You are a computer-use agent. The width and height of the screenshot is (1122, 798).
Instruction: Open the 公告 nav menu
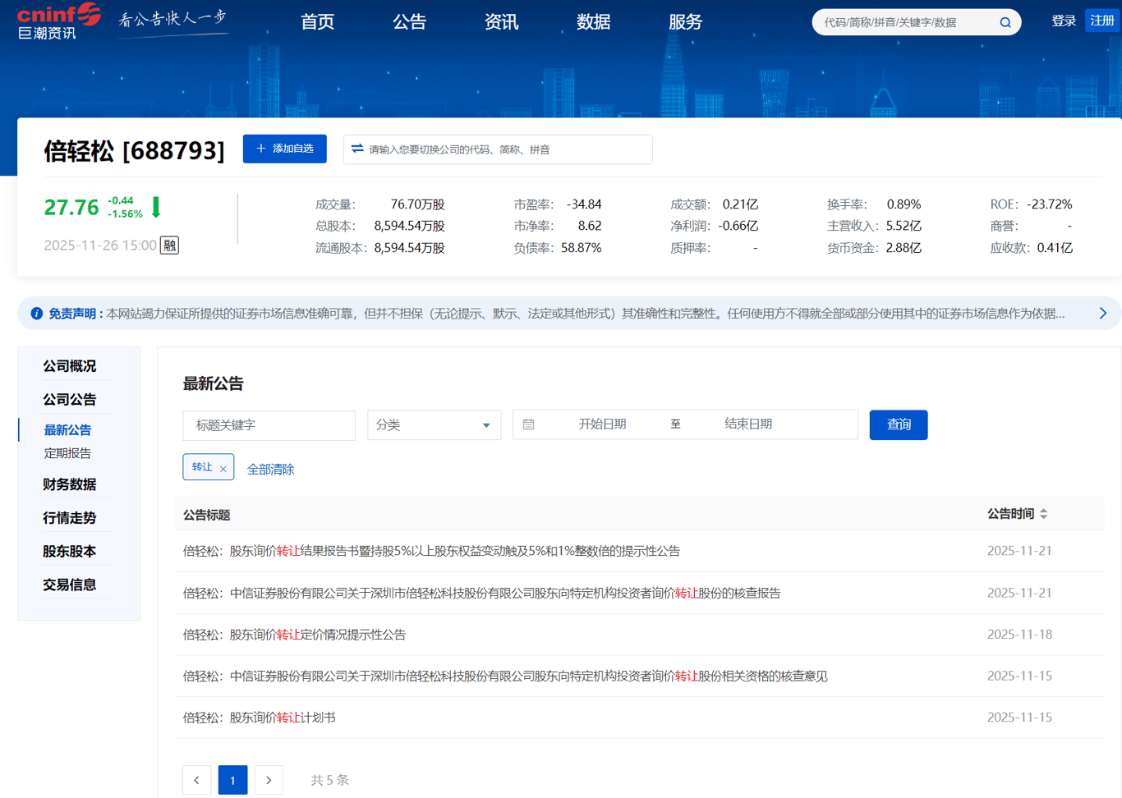point(410,22)
